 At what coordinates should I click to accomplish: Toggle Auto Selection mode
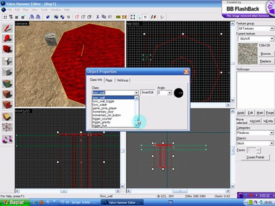click(139, 17)
